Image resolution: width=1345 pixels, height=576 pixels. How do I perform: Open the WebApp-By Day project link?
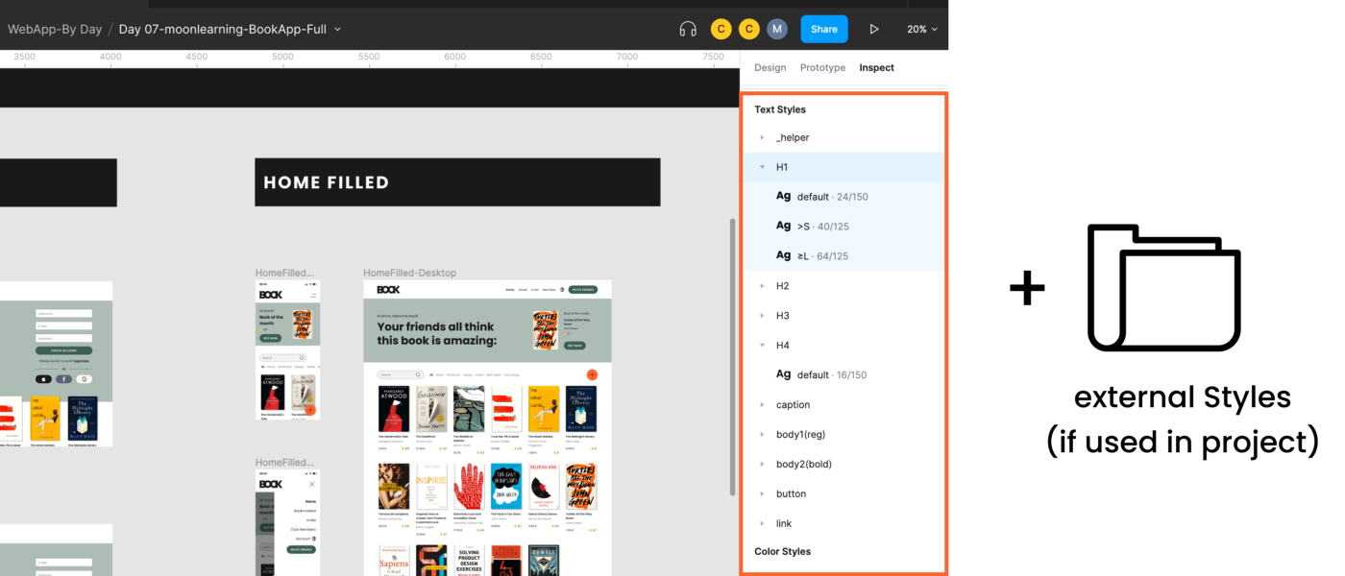55,29
